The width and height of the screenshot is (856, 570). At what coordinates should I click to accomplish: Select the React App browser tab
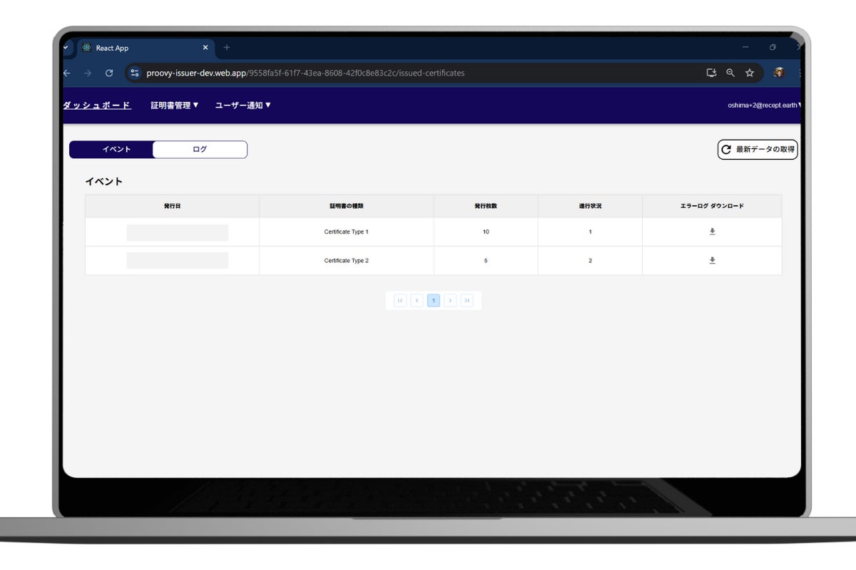tap(145, 48)
